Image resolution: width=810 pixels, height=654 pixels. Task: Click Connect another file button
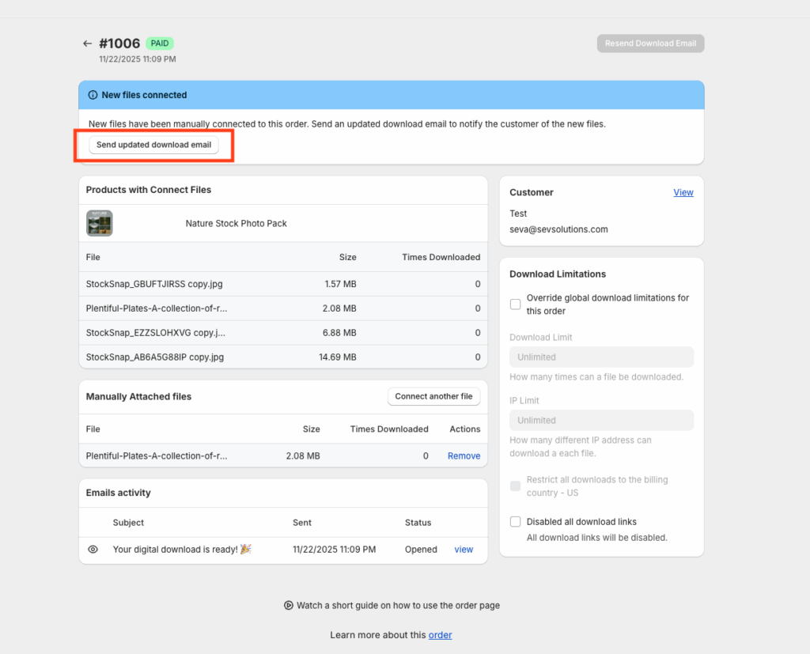coord(433,396)
